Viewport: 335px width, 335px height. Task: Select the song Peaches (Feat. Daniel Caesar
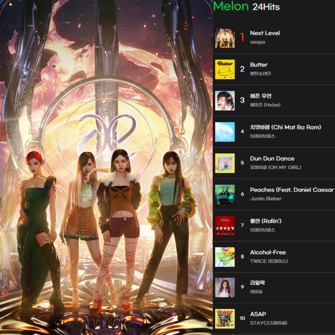(x=292, y=190)
